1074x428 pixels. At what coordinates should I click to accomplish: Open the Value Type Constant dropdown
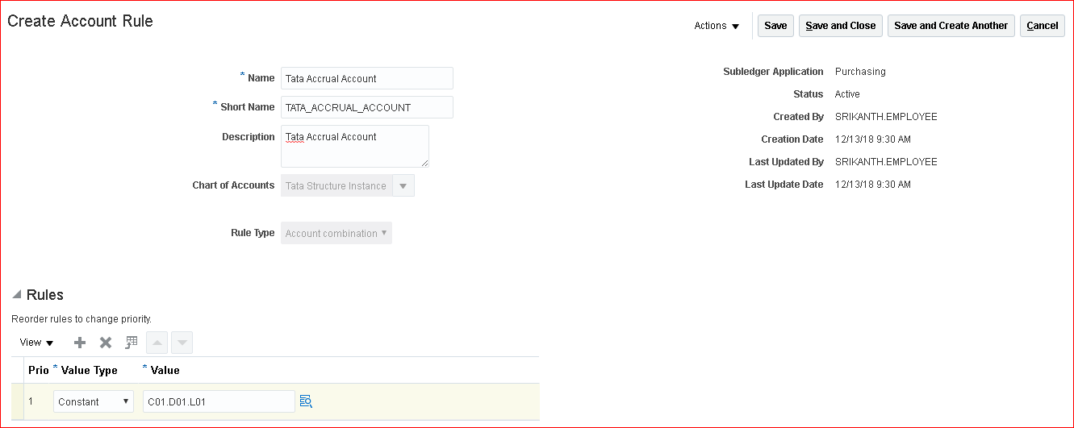pyautogui.click(x=93, y=401)
